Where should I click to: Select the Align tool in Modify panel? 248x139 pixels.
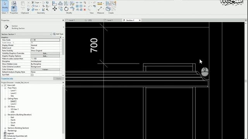(55, 3)
